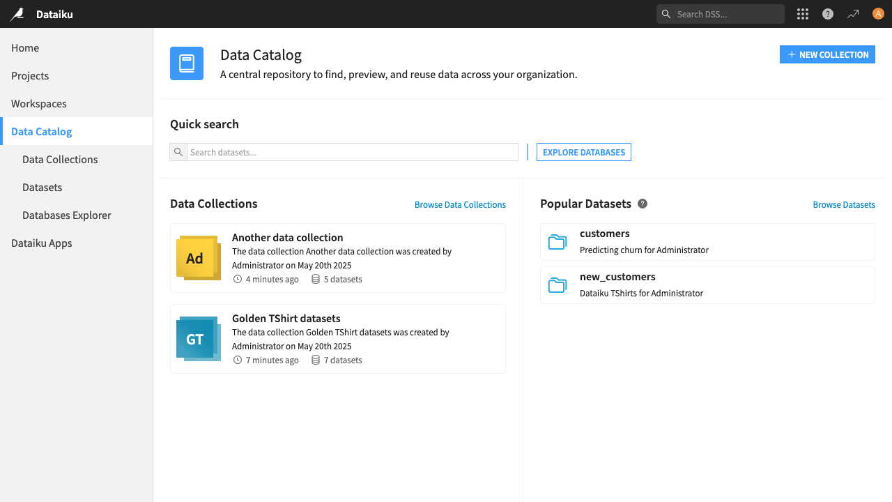Click the folder icon beside customers
The image size is (892, 502).
point(557,242)
